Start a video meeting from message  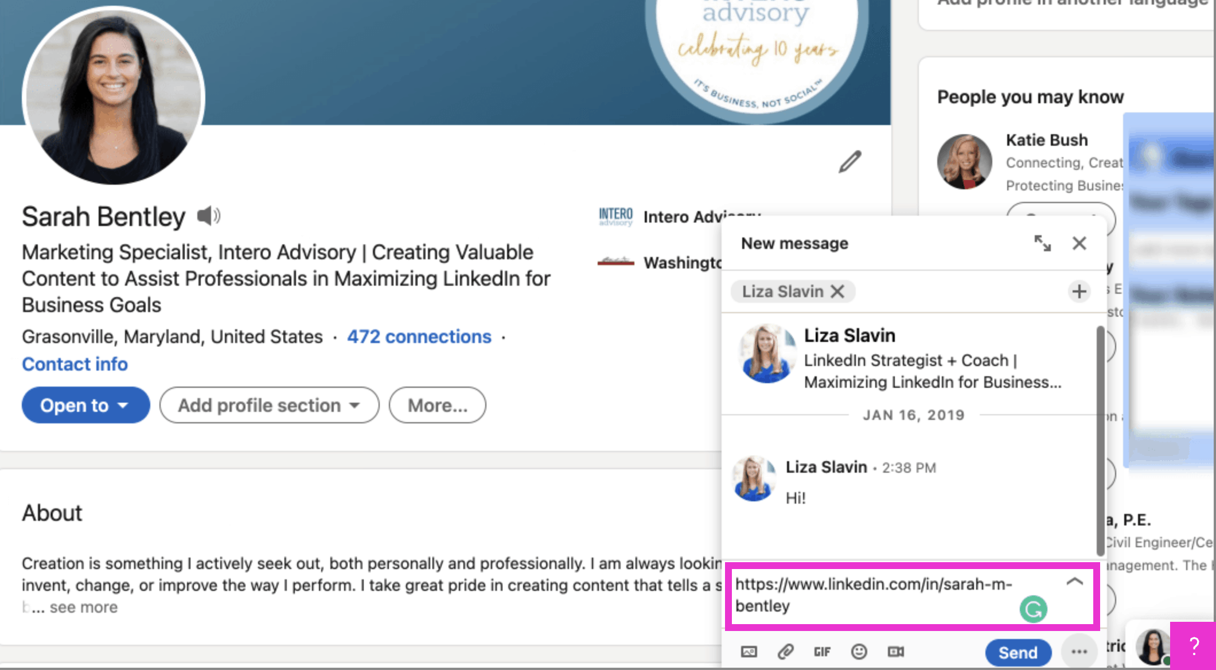[x=895, y=652]
